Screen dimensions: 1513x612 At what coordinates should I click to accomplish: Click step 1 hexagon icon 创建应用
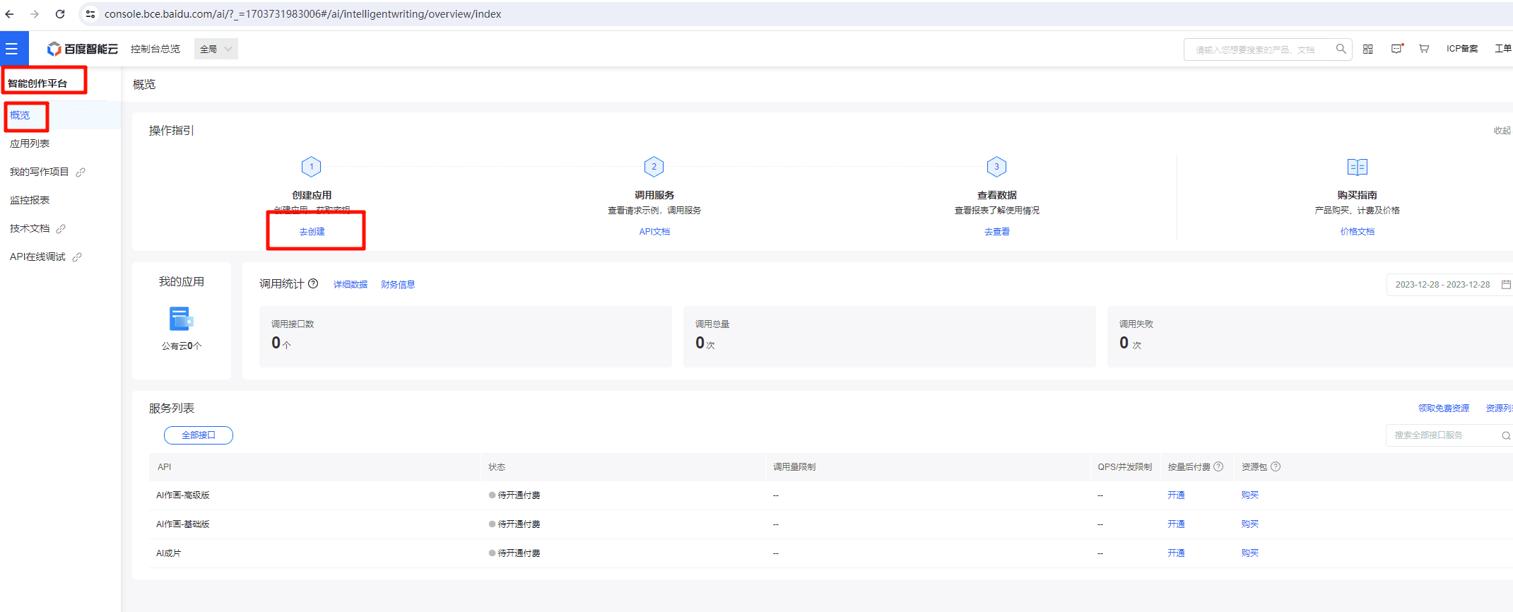tap(312, 167)
